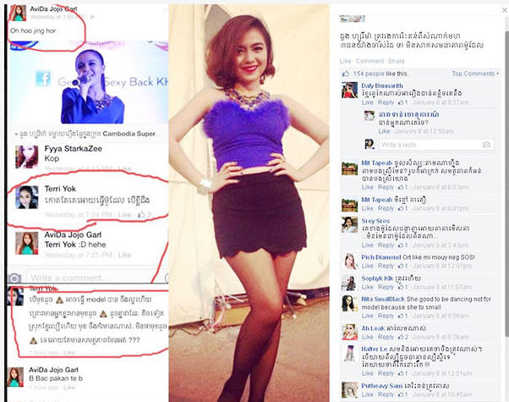Close the photo viewer with the X
This screenshot has width=509, height=402.
click(505, 10)
